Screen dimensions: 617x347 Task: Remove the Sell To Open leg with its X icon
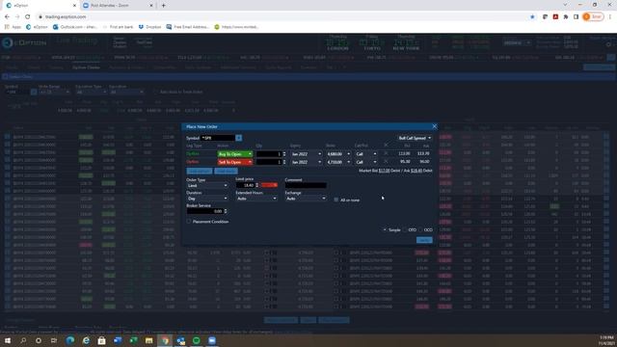386,161
